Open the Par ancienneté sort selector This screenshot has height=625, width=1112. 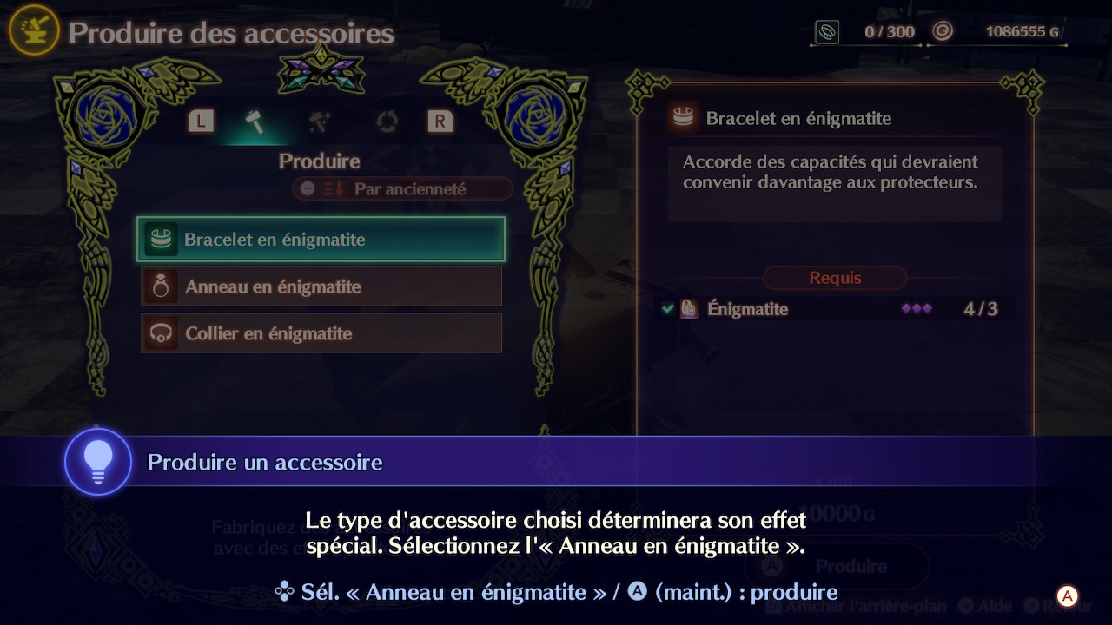pyautogui.click(x=403, y=188)
